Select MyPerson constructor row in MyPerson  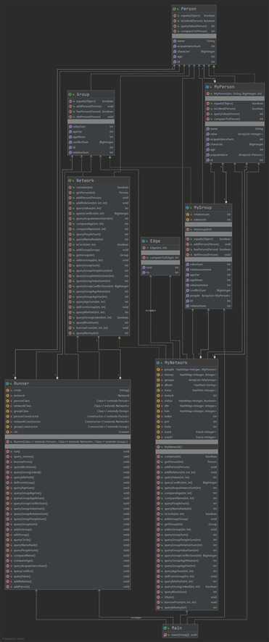[234, 93]
